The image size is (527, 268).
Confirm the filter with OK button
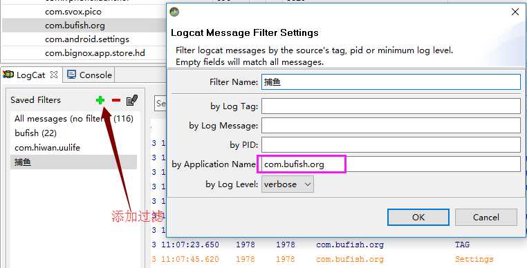click(x=418, y=218)
